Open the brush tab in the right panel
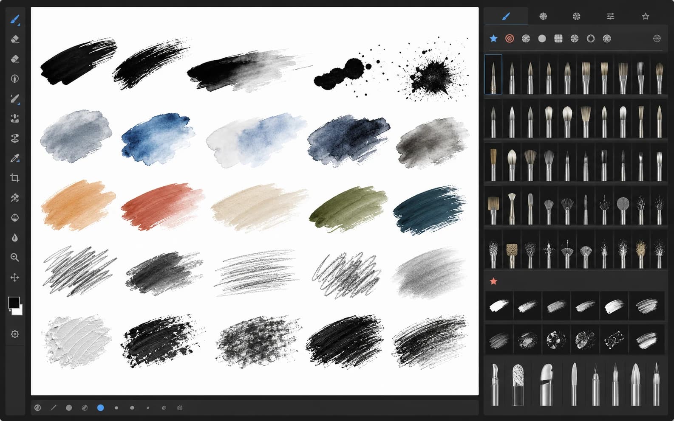 pyautogui.click(x=506, y=16)
